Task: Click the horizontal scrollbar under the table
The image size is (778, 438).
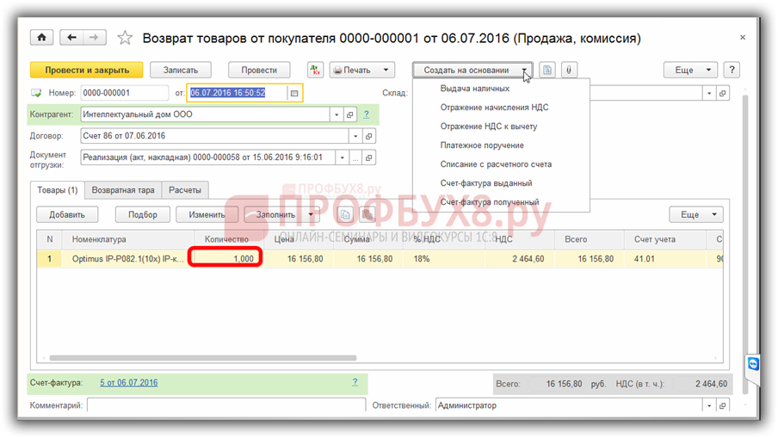Action: [202, 358]
